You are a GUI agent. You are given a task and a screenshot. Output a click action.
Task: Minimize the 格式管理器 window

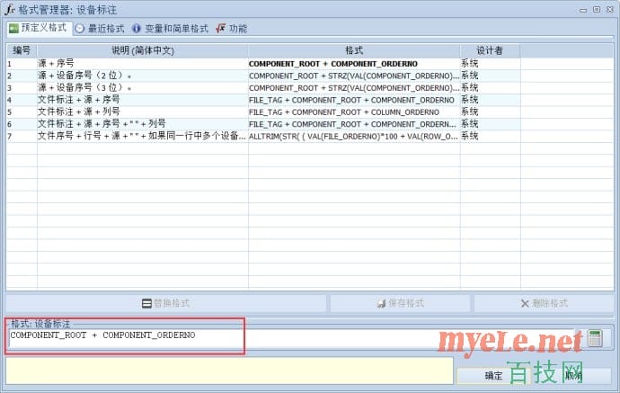(583, 10)
